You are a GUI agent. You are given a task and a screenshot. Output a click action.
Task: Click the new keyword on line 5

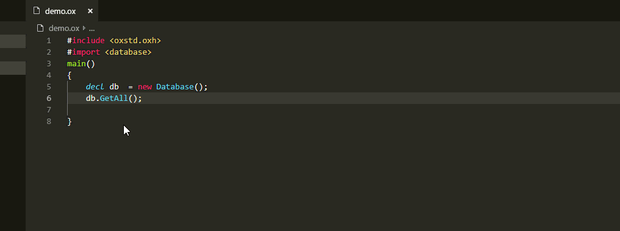[x=145, y=87]
